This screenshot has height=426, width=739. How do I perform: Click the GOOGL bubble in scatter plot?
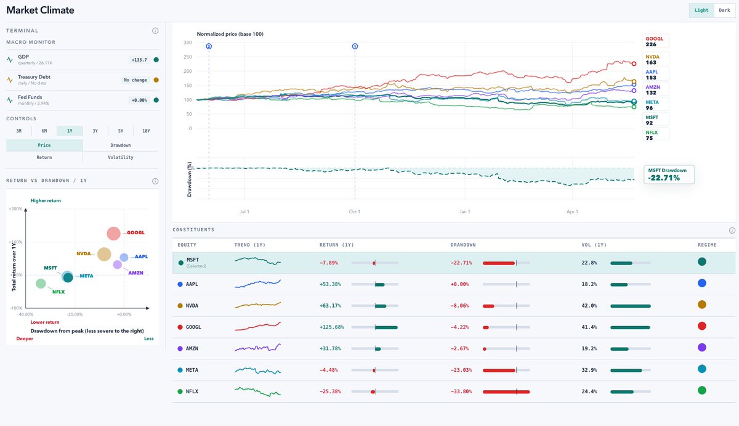tap(113, 233)
